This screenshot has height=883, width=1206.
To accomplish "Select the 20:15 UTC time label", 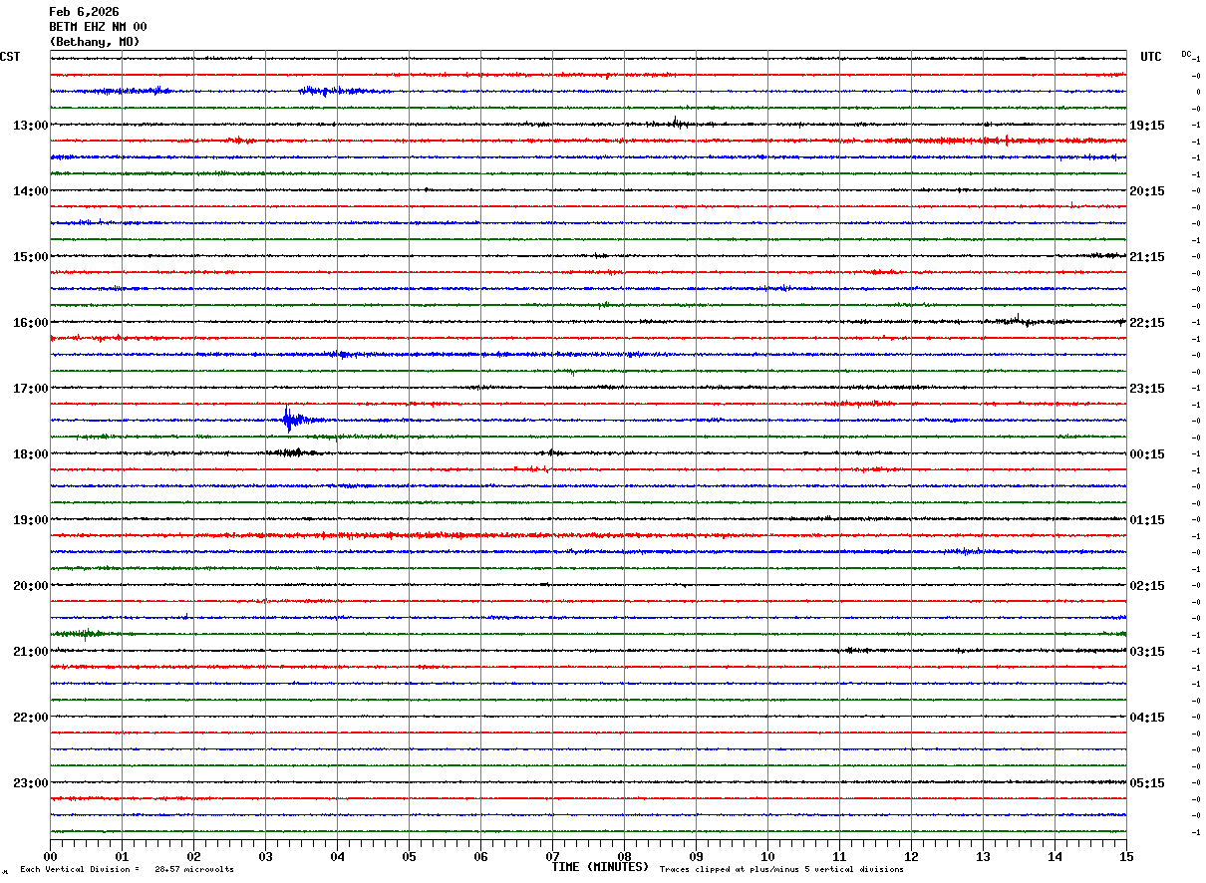I will [1146, 190].
